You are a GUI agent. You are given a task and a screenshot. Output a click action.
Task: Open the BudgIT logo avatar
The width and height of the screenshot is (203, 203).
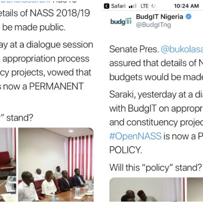click(121, 22)
